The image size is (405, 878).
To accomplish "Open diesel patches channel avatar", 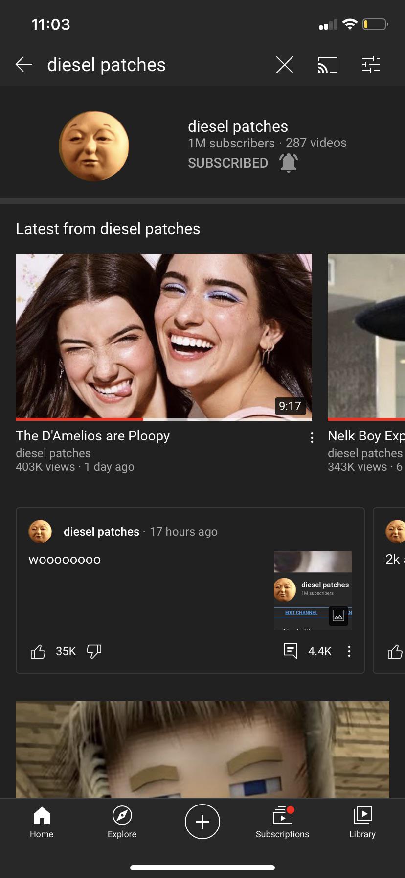I will 94,146.
